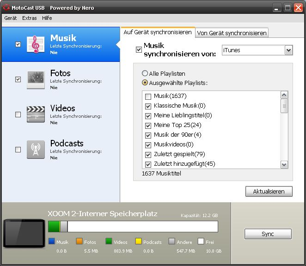The height and width of the screenshot is (266, 306).
Task: Select the Fotos heading in sidebar
Action: (x=60, y=73)
